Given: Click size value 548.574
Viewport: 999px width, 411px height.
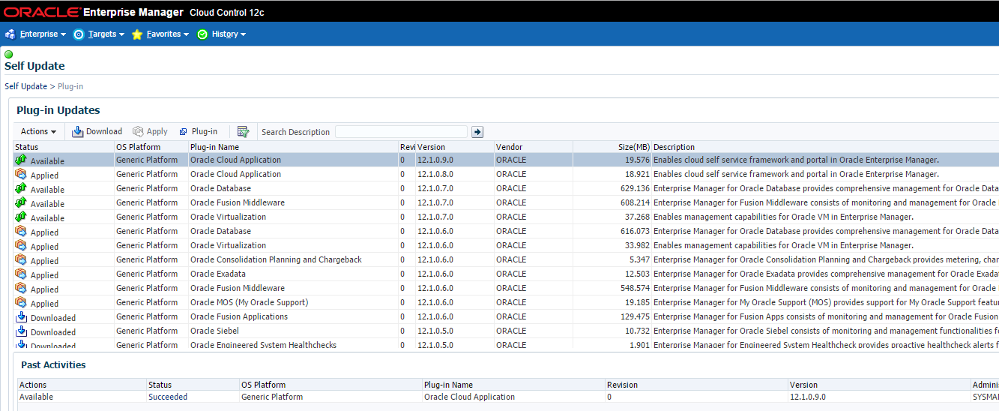Looking at the screenshot, I should (x=636, y=288).
